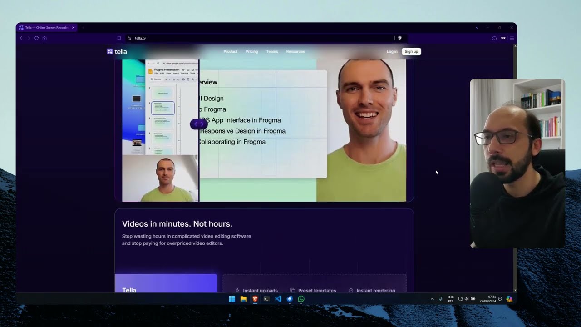Open the Brave Shields lion icon

coord(400,38)
